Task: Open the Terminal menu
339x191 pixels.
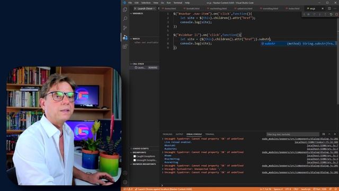Action: 178,3
